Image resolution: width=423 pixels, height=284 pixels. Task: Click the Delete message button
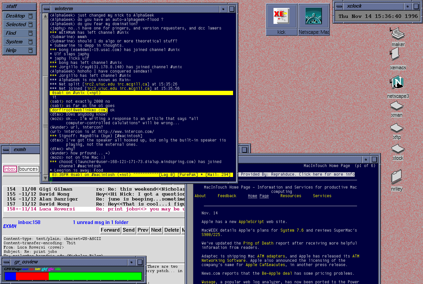click(x=172, y=230)
